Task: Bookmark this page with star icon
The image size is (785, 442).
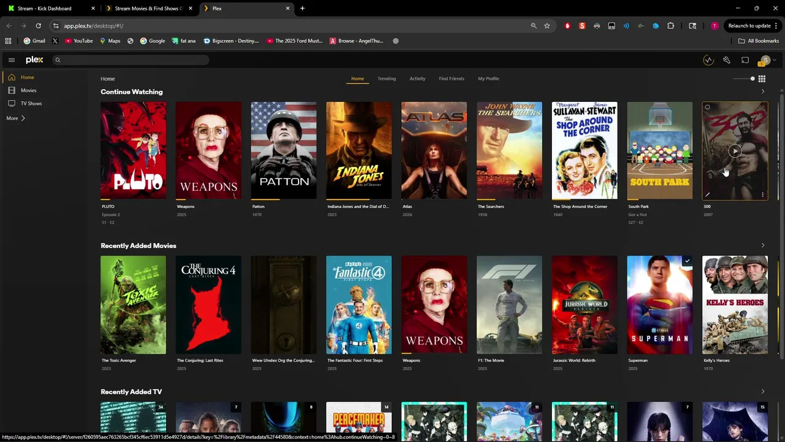Action: click(x=547, y=26)
